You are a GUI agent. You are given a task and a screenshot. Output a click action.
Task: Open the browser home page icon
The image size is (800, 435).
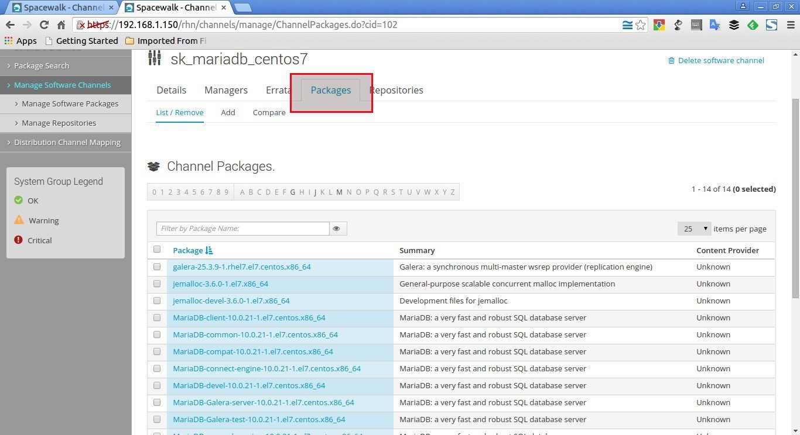(61, 25)
